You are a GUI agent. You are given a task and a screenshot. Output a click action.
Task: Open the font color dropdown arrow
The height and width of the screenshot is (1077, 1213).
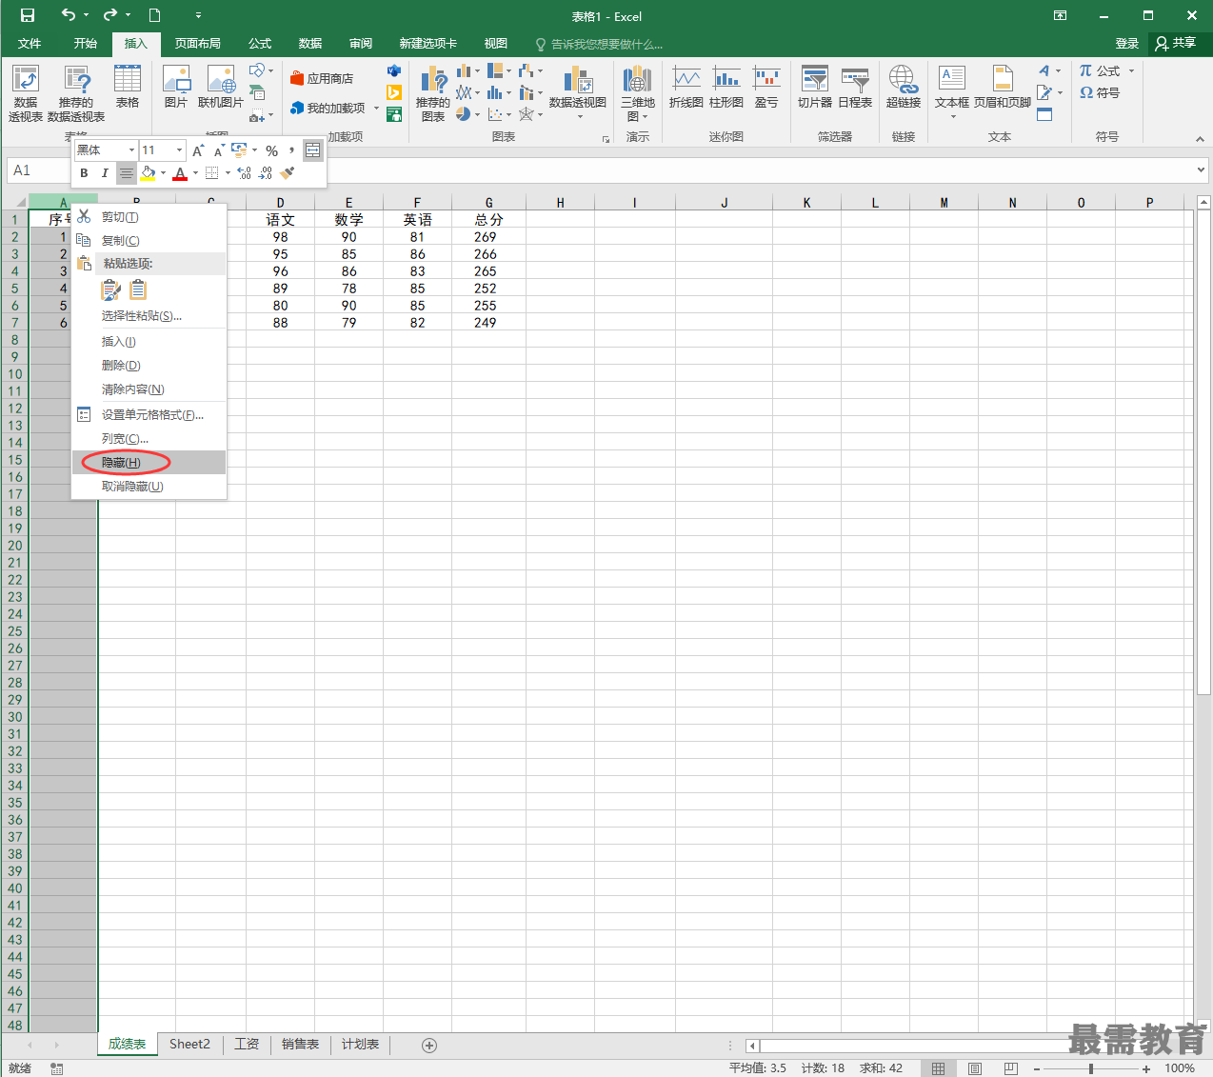(195, 173)
